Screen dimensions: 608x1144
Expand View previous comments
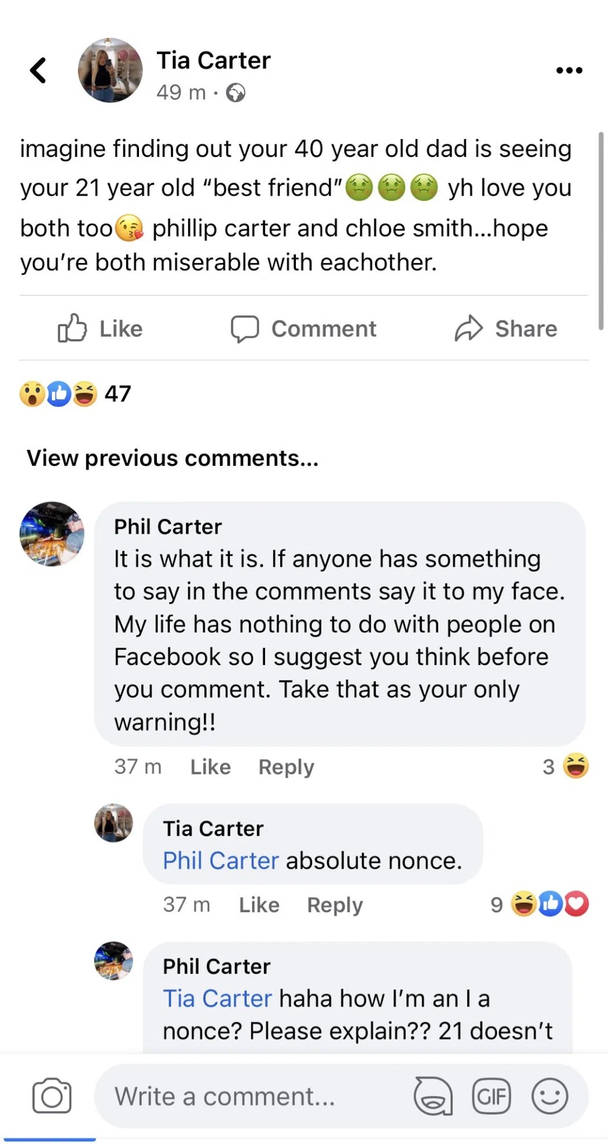coord(172,458)
